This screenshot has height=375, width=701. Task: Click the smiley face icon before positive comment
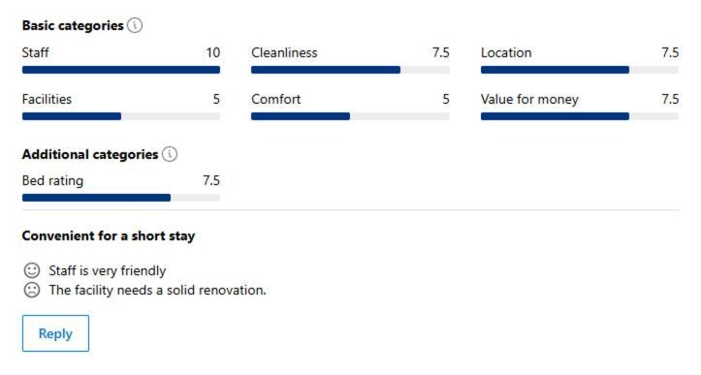tap(32, 270)
